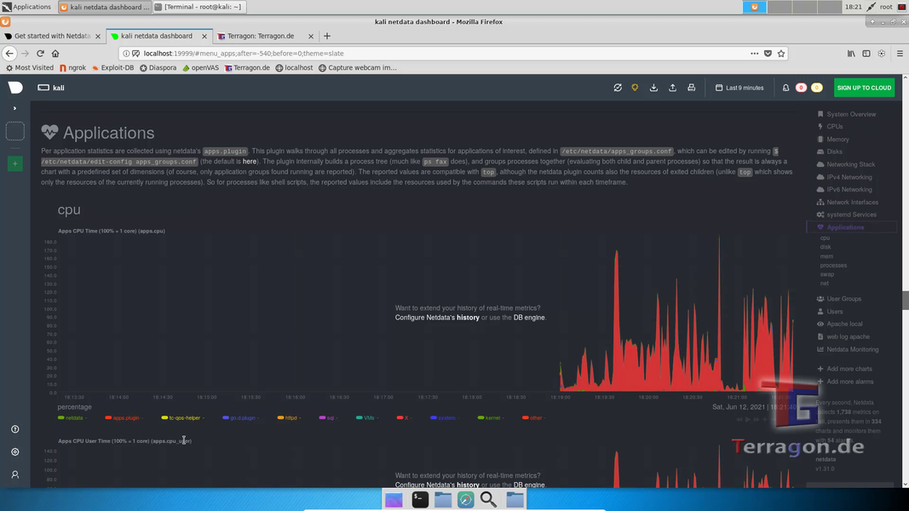Toggle apps.plugin dimension in cpu chart legend

click(123, 417)
